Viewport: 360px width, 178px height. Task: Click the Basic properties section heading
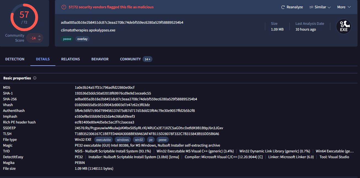(x=17, y=78)
